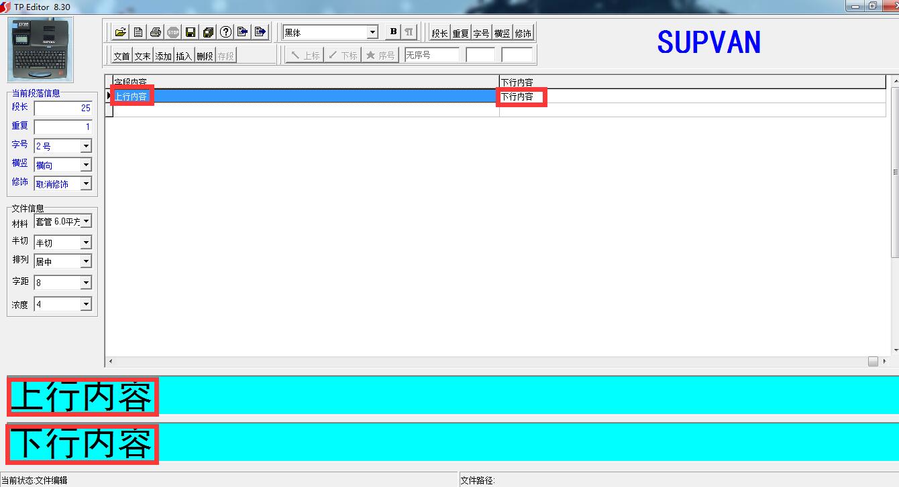Image resolution: width=899 pixels, height=487 pixels.
Task: Toggle bold with the B button
Action: pos(393,32)
